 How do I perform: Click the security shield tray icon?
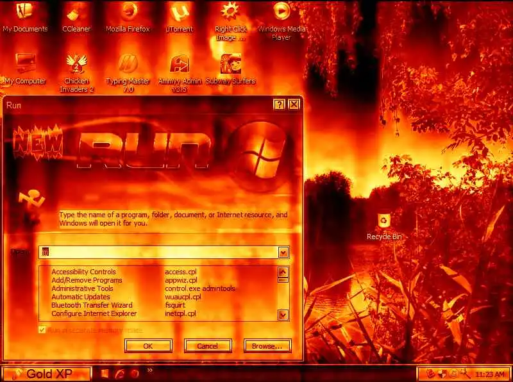pos(442,374)
